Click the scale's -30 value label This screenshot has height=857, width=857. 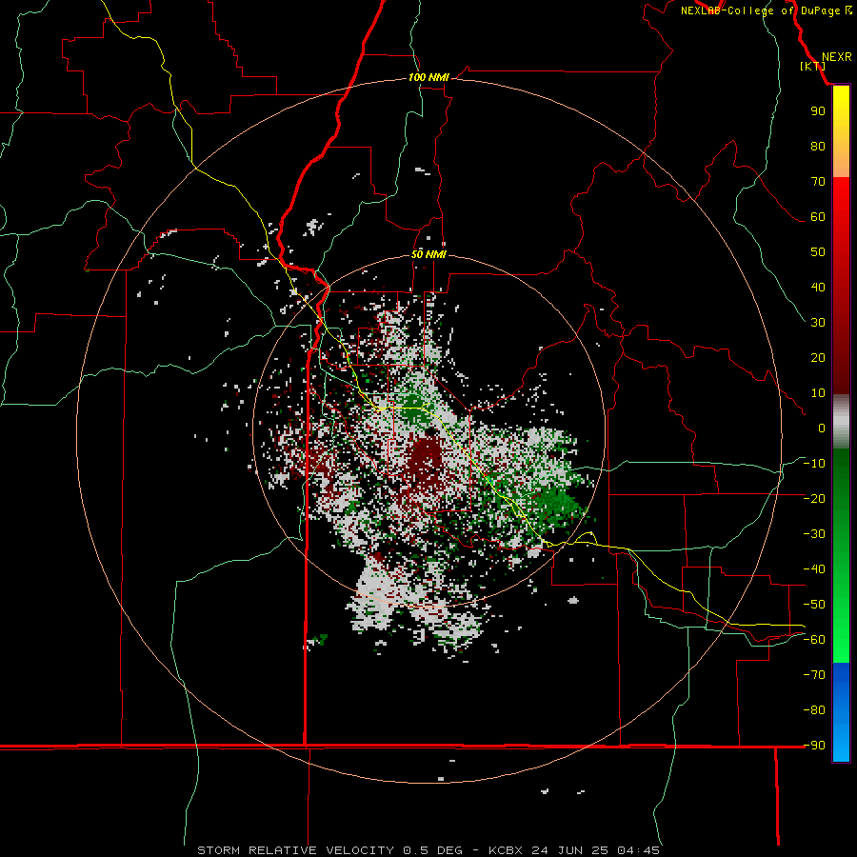coord(814,534)
